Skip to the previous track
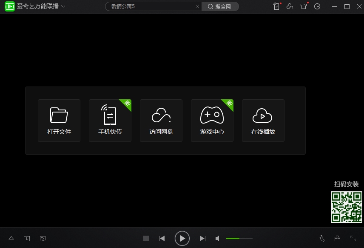364x248 pixels. click(x=162, y=239)
